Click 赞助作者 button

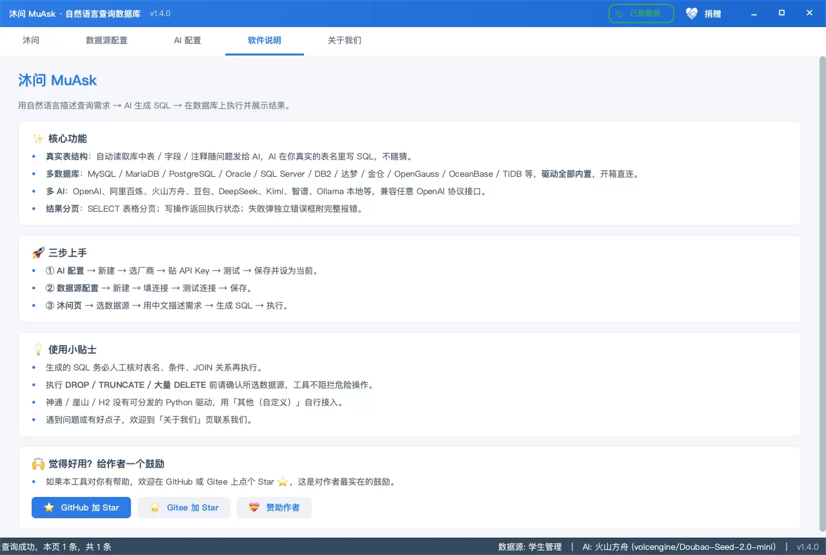pos(274,507)
